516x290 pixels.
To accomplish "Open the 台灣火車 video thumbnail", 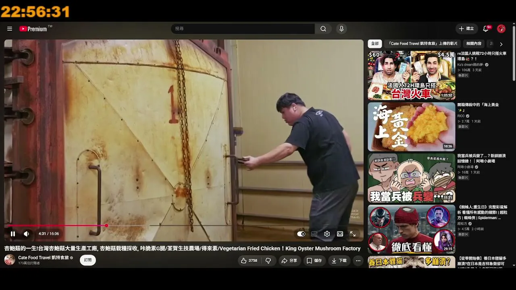I will tap(411, 75).
